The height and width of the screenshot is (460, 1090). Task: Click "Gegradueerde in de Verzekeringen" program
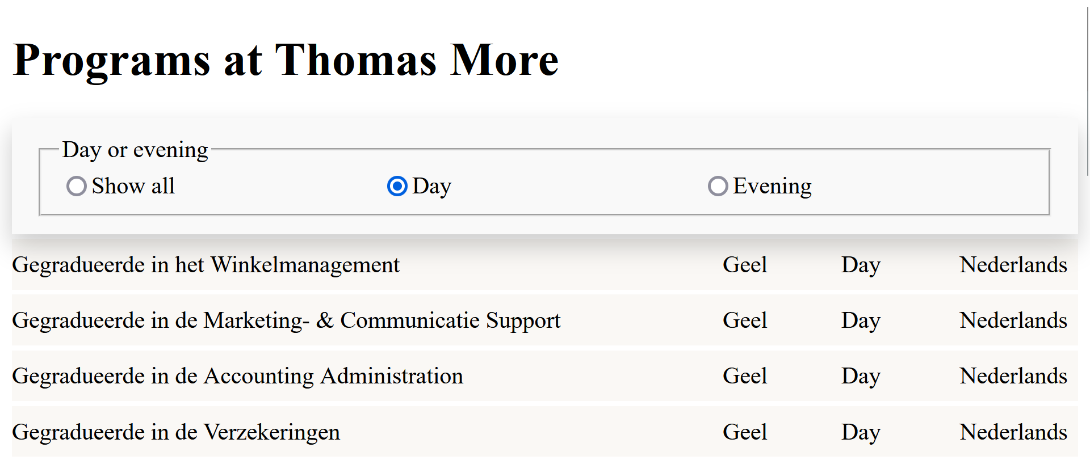(x=176, y=432)
